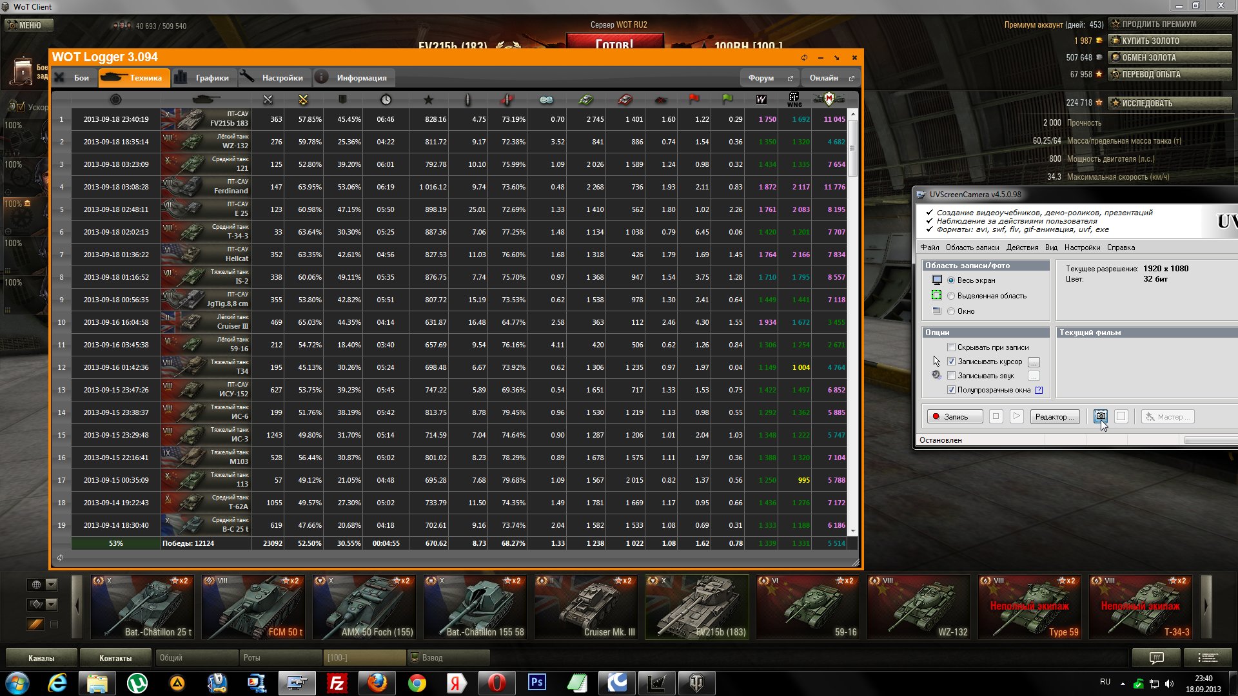Sort by date column header icon

tap(115, 99)
